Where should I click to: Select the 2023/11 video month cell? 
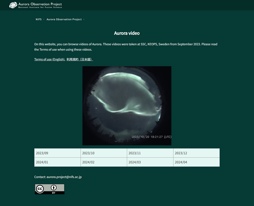click(150, 153)
